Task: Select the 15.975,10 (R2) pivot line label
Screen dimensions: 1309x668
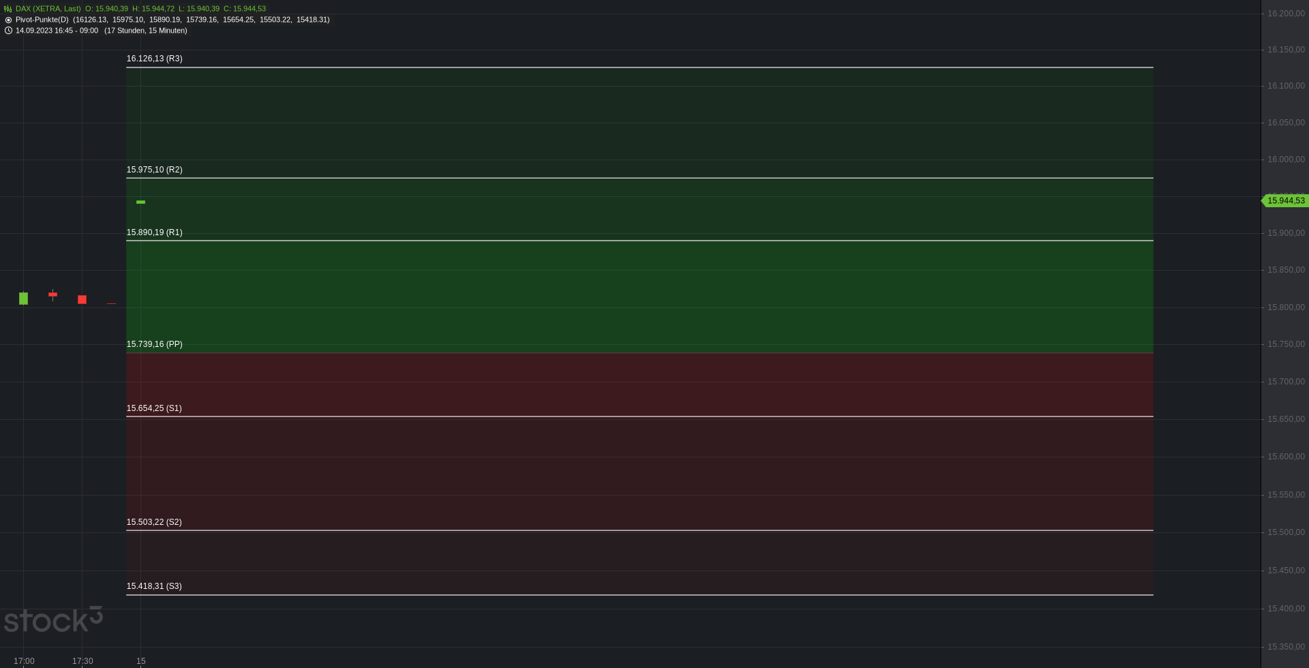Action: click(154, 170)
